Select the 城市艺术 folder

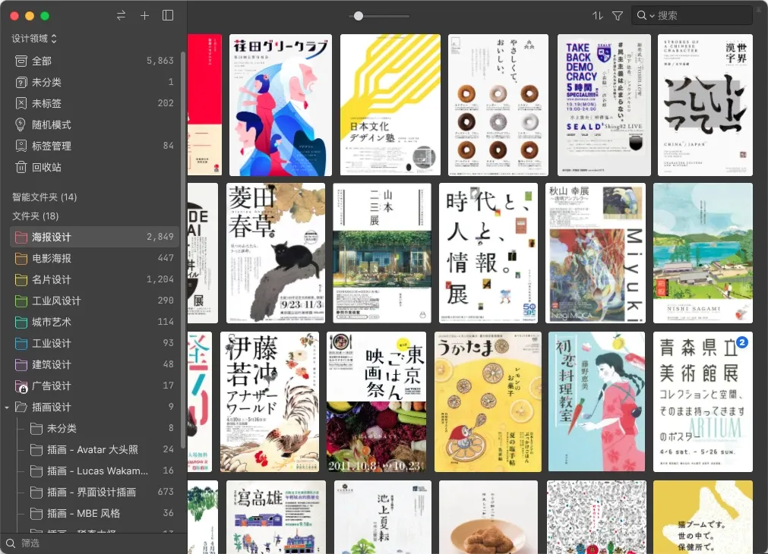coord(94,322)
